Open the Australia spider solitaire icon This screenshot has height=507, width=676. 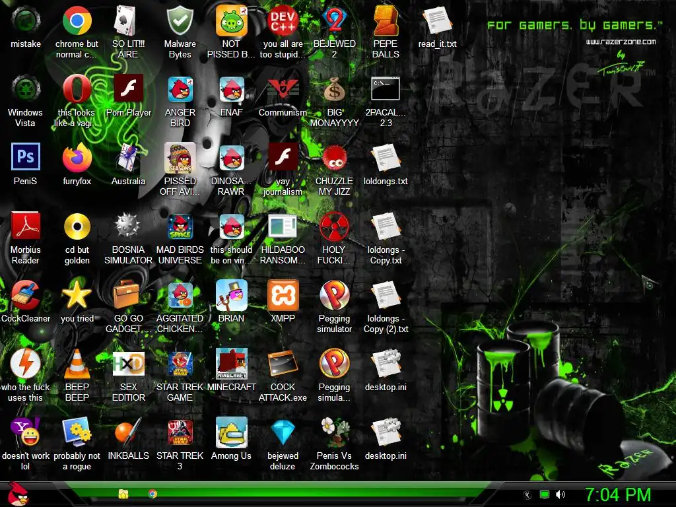[x=128, y=157]
